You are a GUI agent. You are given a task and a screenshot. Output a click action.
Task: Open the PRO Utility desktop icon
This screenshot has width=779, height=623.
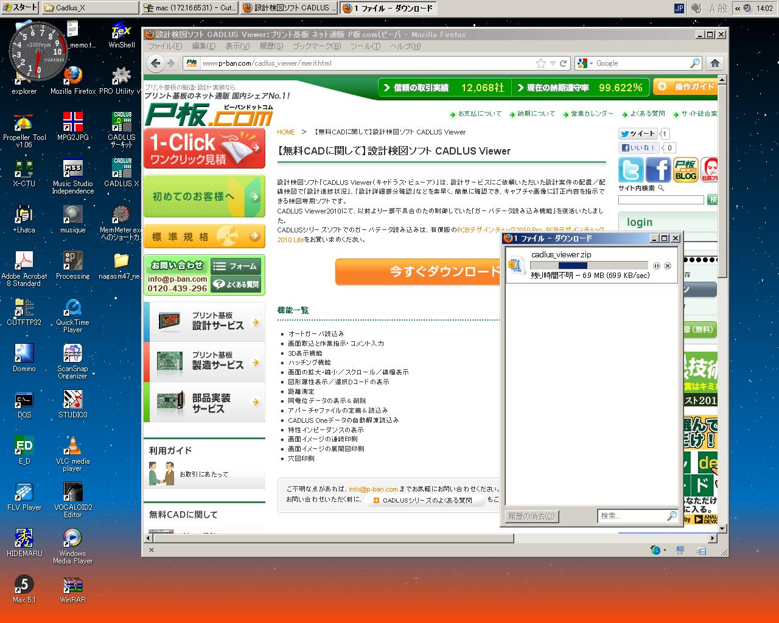coord(121,80)
